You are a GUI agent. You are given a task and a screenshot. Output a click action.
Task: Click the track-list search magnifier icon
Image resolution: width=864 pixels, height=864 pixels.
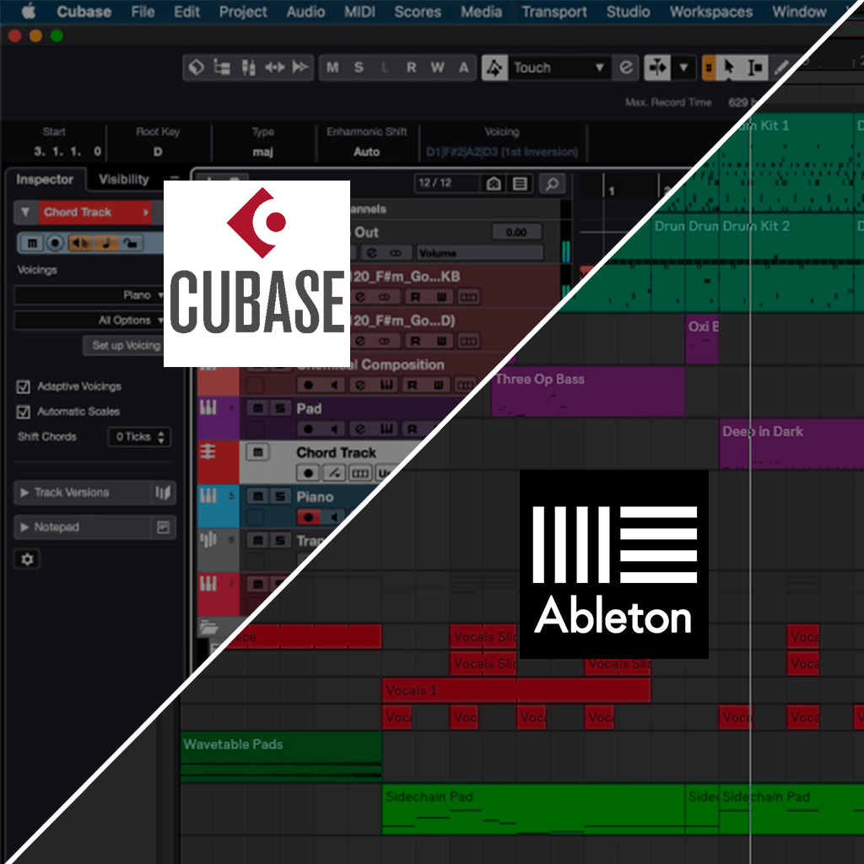(552, 183)
